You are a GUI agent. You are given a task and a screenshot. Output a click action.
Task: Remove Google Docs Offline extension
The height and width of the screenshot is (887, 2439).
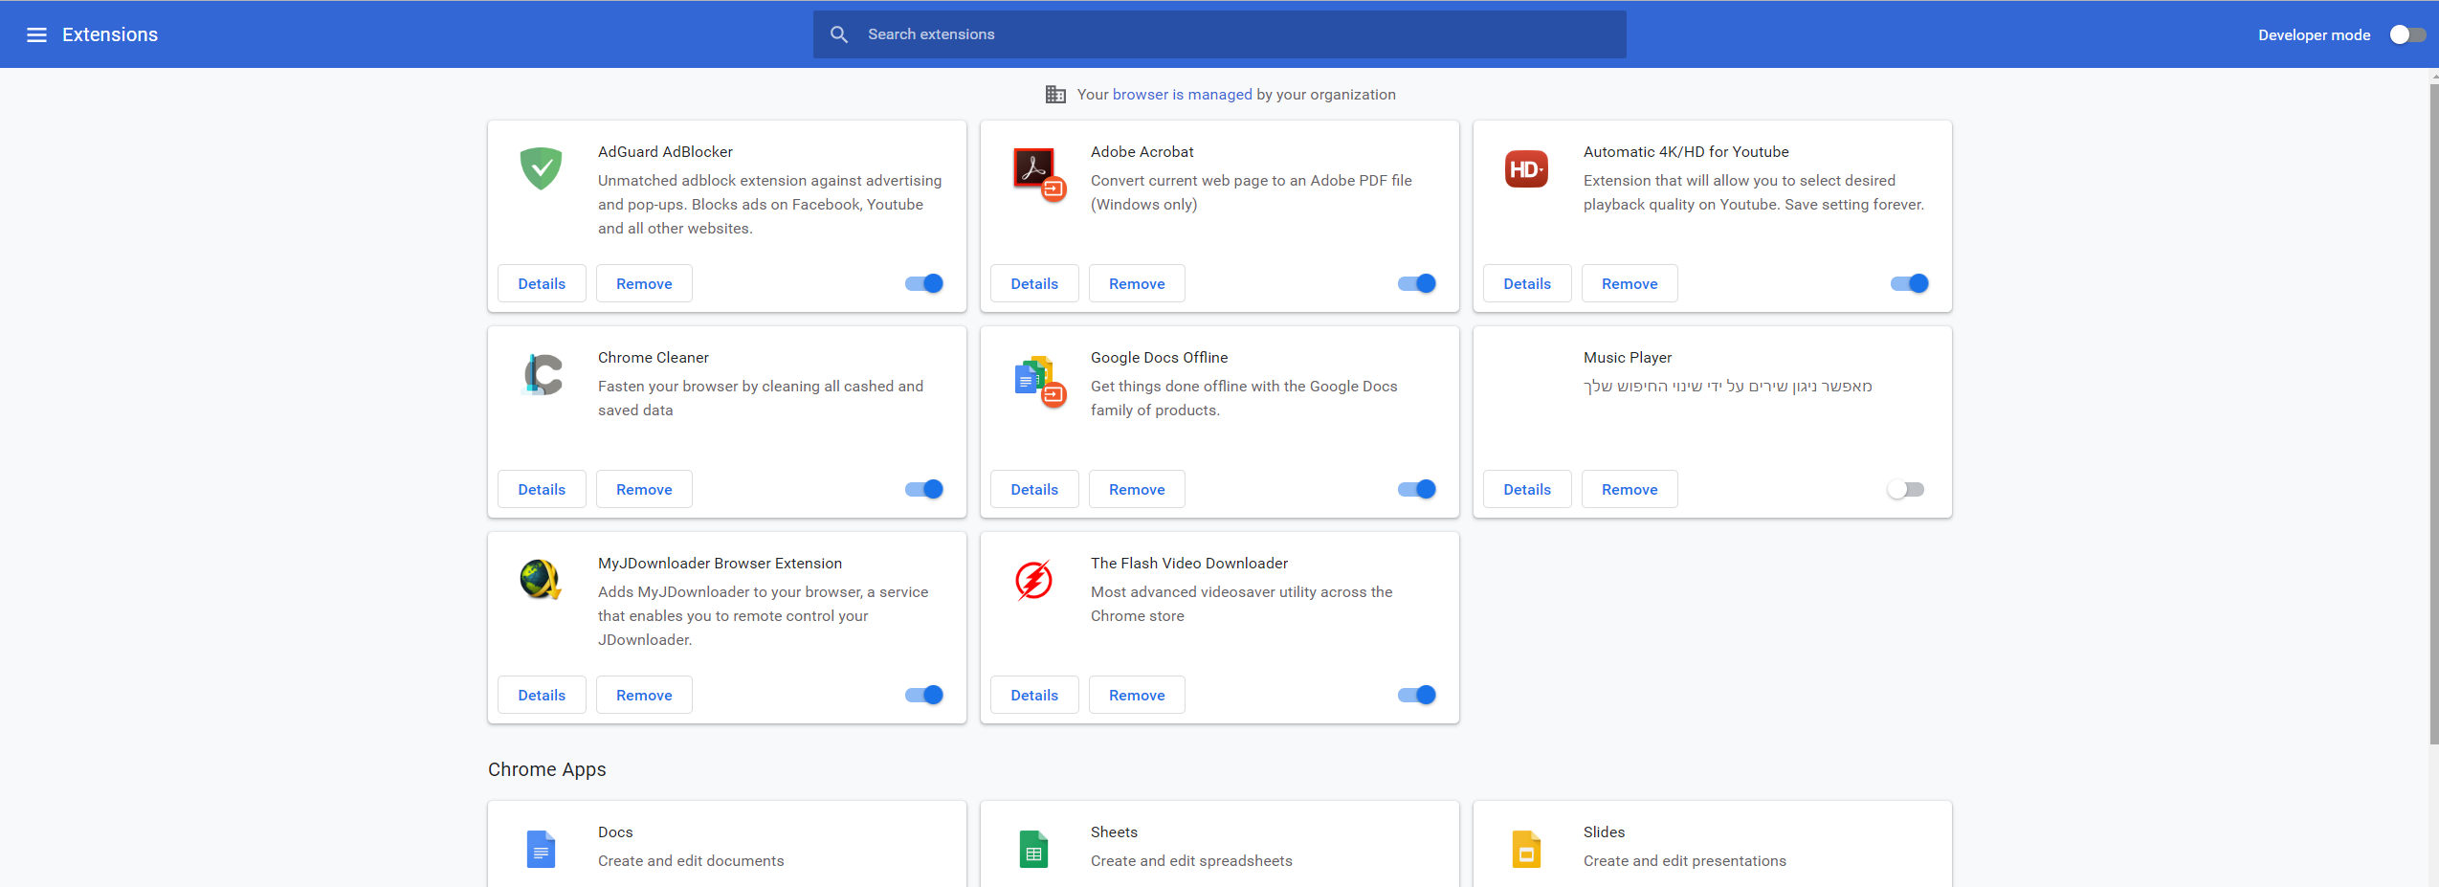click(1137, 489)
